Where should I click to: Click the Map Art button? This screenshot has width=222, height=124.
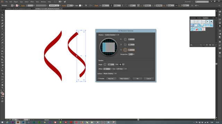111,79
